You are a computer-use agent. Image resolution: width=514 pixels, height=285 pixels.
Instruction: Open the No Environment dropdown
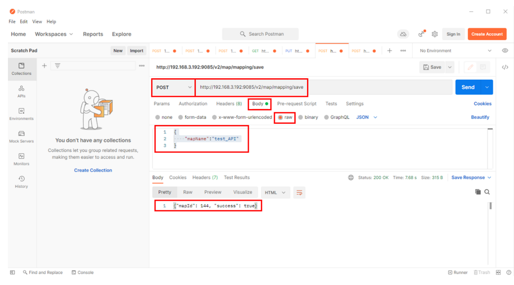(x=454, y=51)
